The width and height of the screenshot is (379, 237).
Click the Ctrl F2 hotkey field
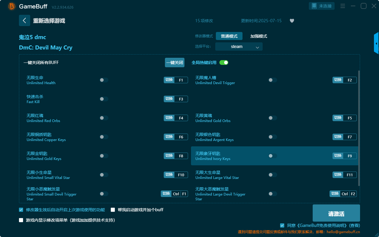click(348, 194)
